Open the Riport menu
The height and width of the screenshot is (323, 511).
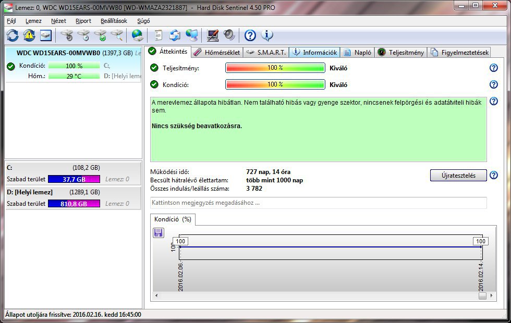pyautogui.click(x=83, y=21)
